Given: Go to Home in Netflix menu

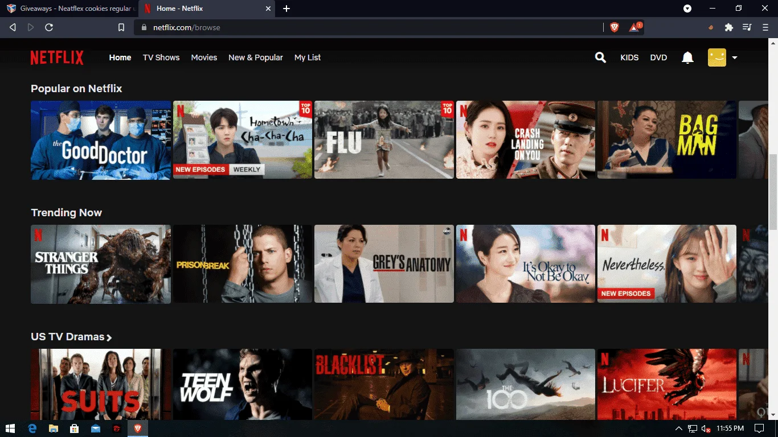Looking at the screenshot, I should [120, 57].
